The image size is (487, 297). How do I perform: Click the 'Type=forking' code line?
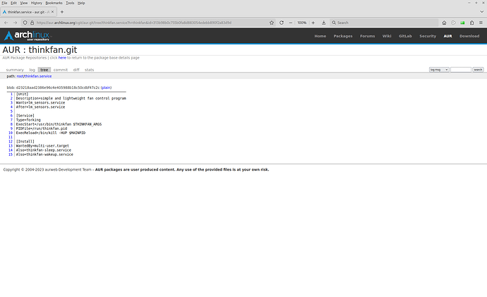tap(28, 120)
